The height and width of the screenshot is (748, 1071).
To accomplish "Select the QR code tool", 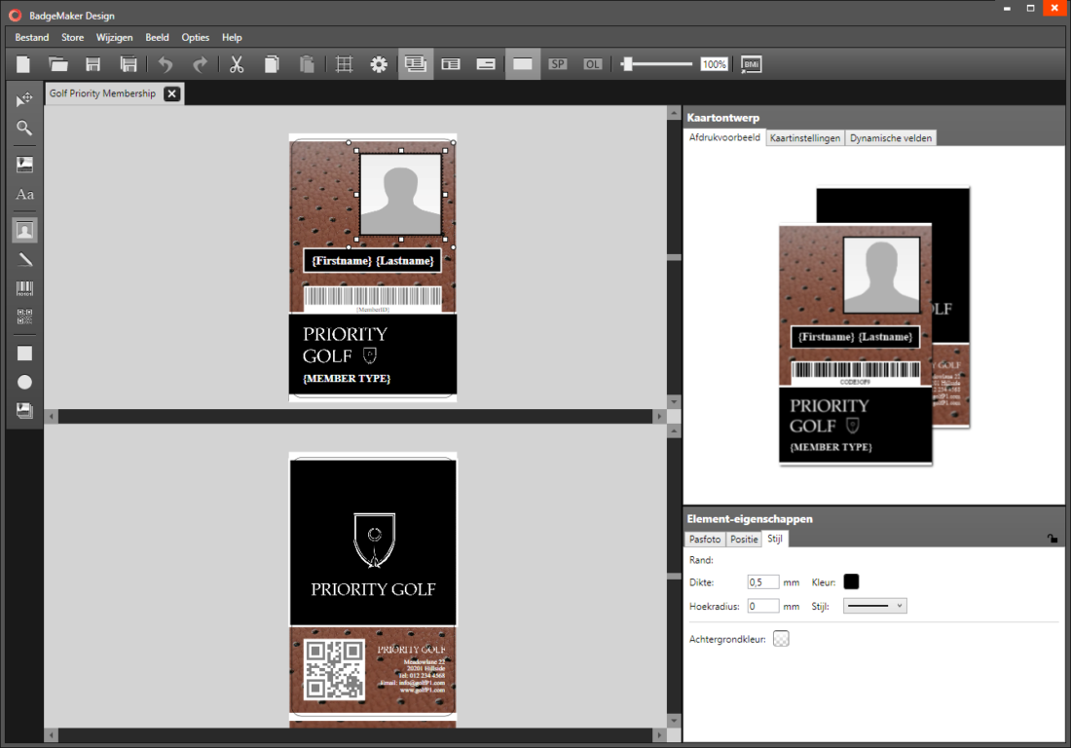I will pyautogui.click(x=24, y=315).
